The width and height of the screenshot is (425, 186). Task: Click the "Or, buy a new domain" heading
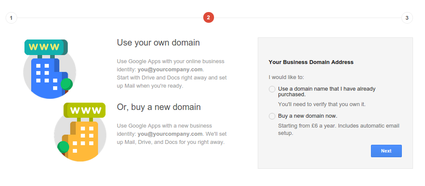pos(159,107)
